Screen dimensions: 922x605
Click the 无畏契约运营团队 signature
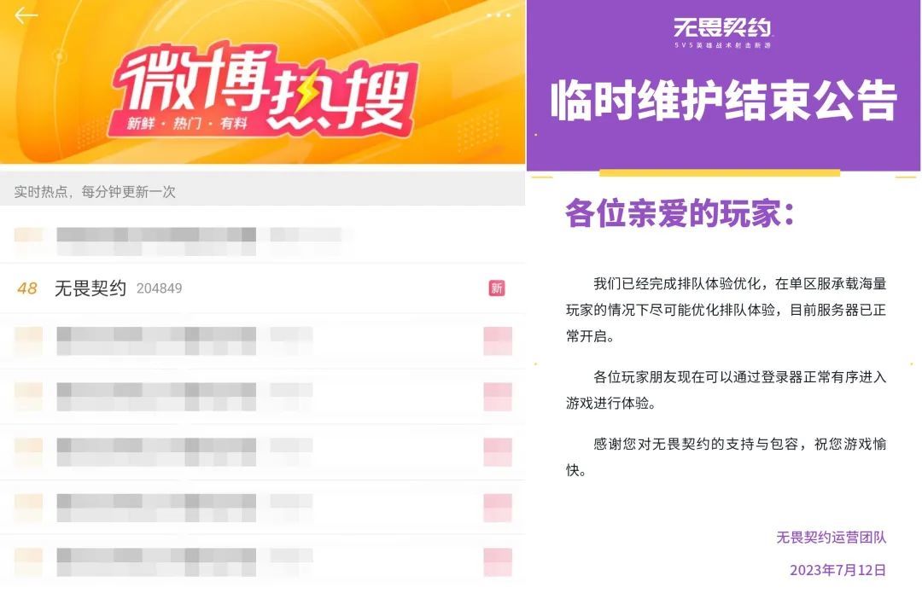(831, 538)
